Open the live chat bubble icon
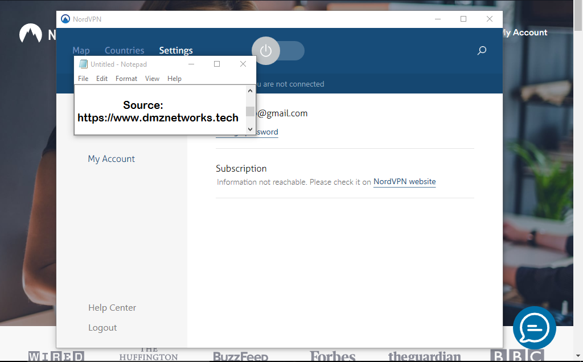Viewport: 583px width, 362px height. [534, 328]
